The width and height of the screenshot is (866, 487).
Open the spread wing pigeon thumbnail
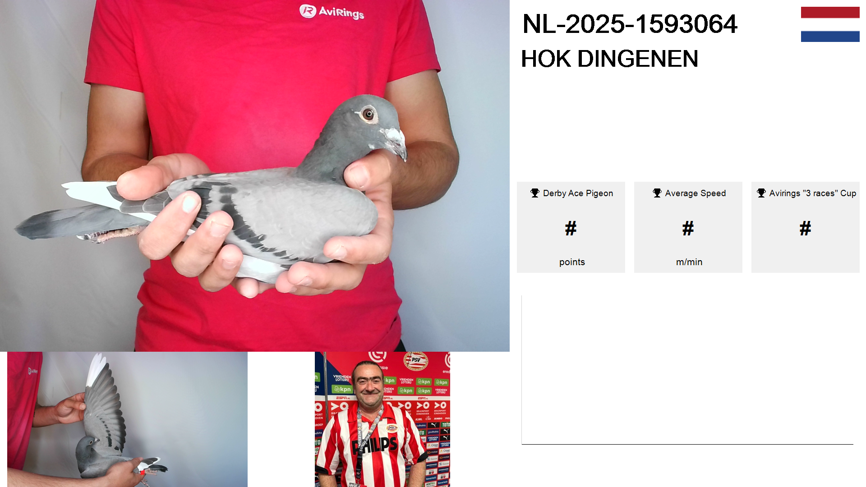click(x=127, y=419)
